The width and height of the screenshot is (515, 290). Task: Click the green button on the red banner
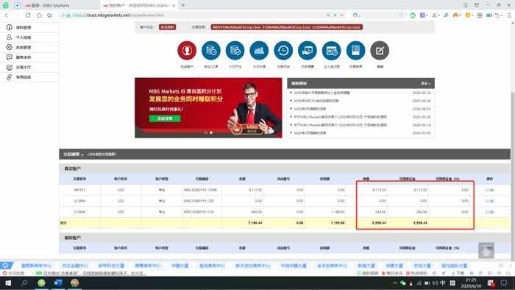pyautogui.click(x=165, y=119)
